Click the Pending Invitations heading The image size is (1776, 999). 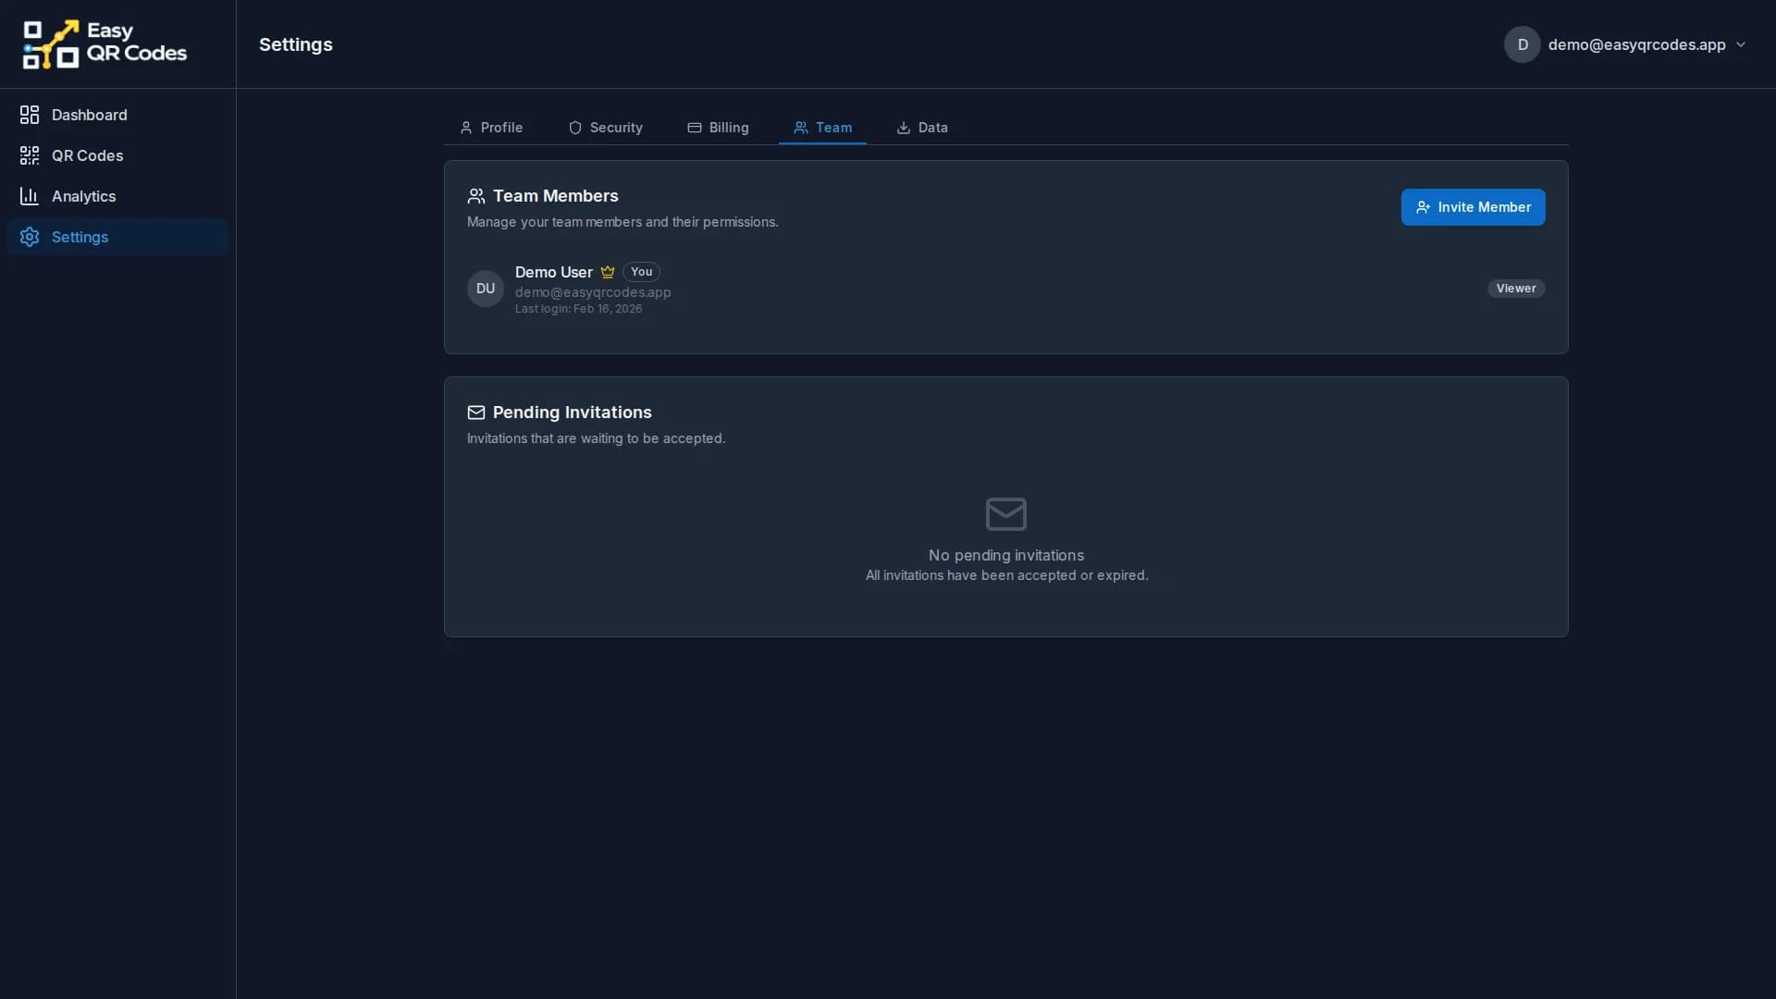[573, 413]
